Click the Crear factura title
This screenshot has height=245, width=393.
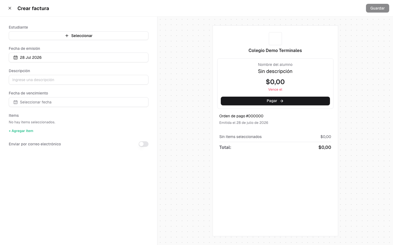click(33, 8)
